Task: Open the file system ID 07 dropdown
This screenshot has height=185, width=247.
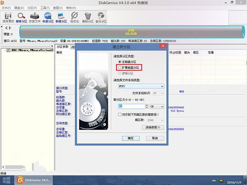Action: (x=158, y=93)
